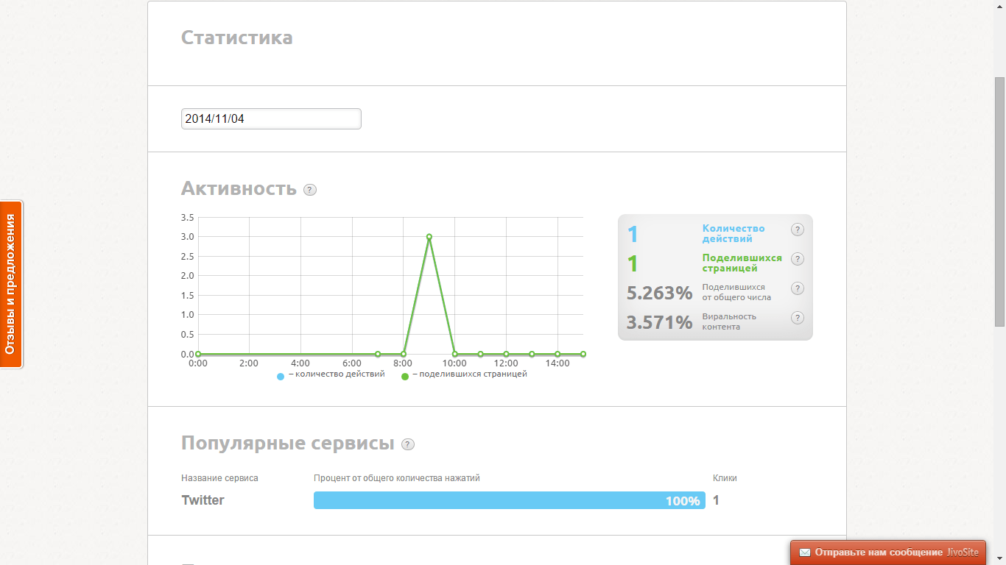Click the scrollbar up arrow

coord(1000,6)
